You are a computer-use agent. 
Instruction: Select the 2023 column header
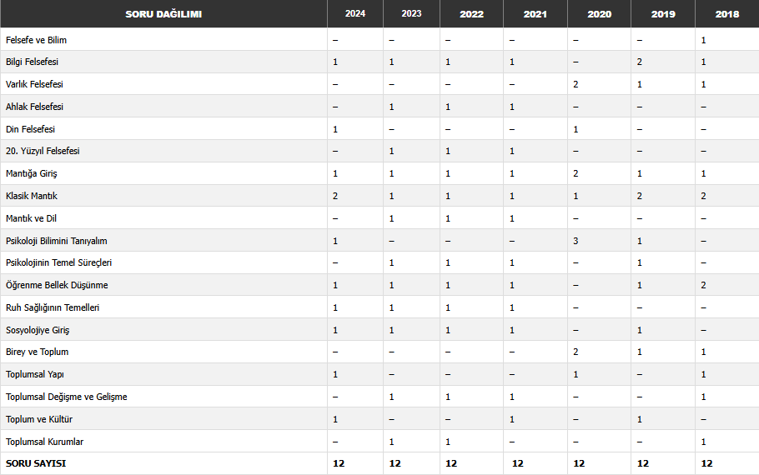click(x=411, y=14)
